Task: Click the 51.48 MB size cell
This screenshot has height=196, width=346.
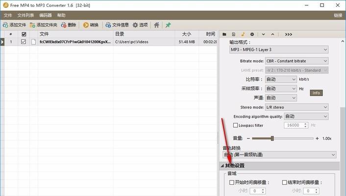Action: point(187,42)
